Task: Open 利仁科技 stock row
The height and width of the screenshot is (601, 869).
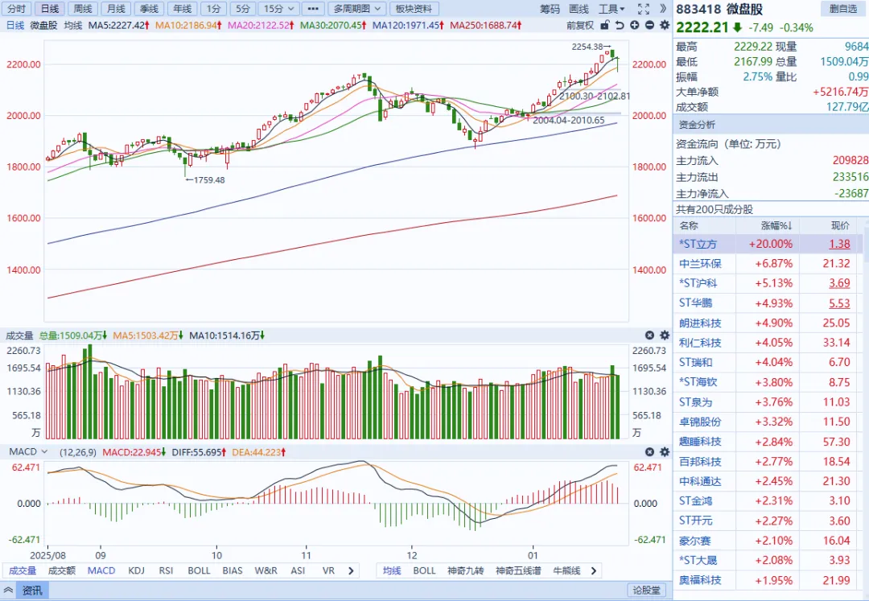Action: tap(768, 343)
